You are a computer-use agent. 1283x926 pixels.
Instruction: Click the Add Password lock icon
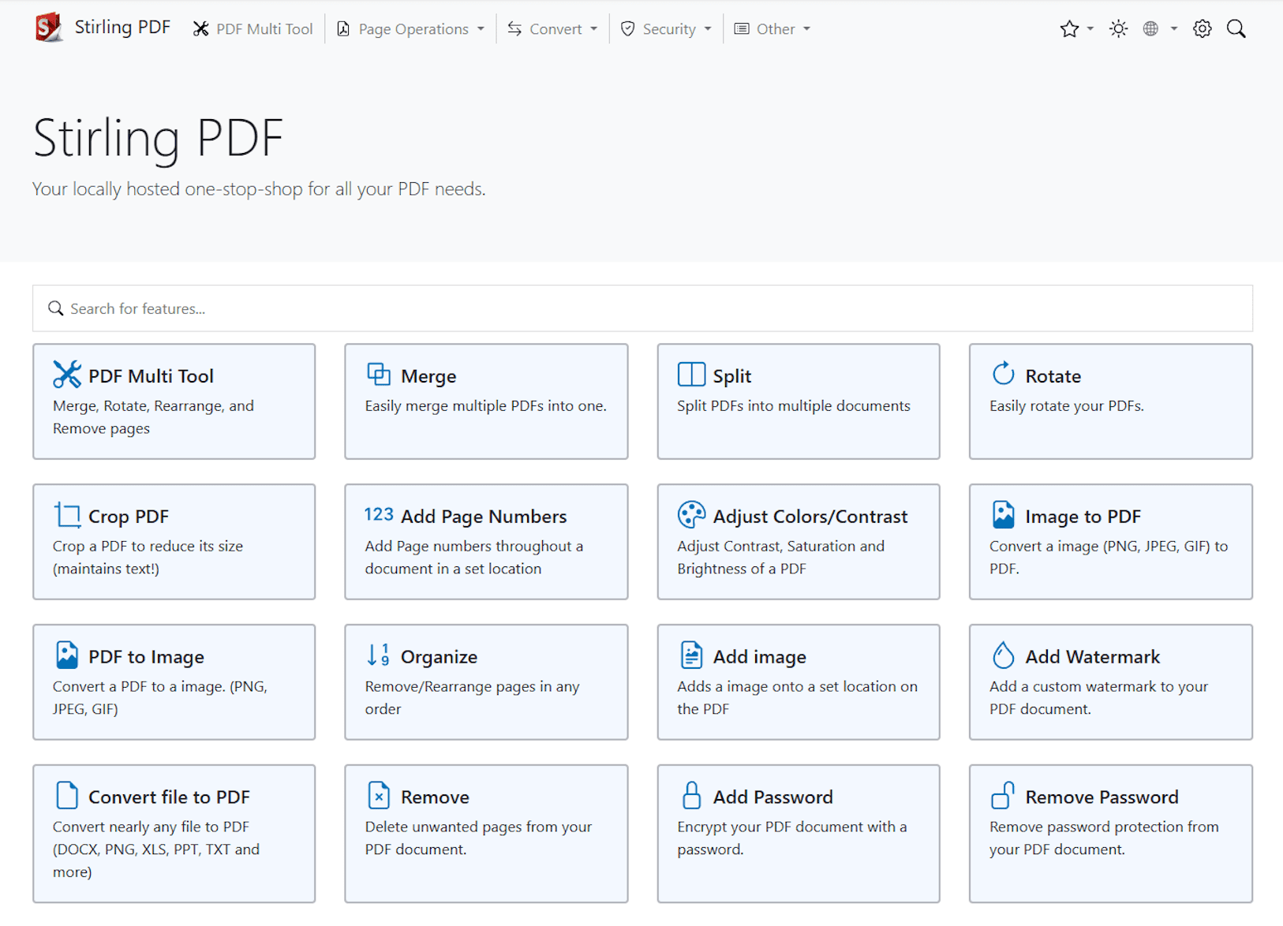coord(691,795)
